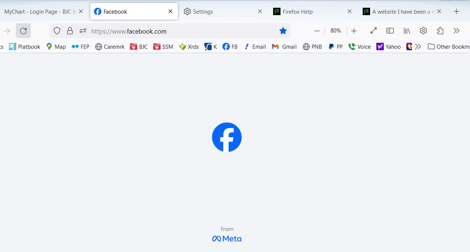This screenshot has width=470, height=252.
Task: Open the PNB bookmark
Action: [312, 46]
